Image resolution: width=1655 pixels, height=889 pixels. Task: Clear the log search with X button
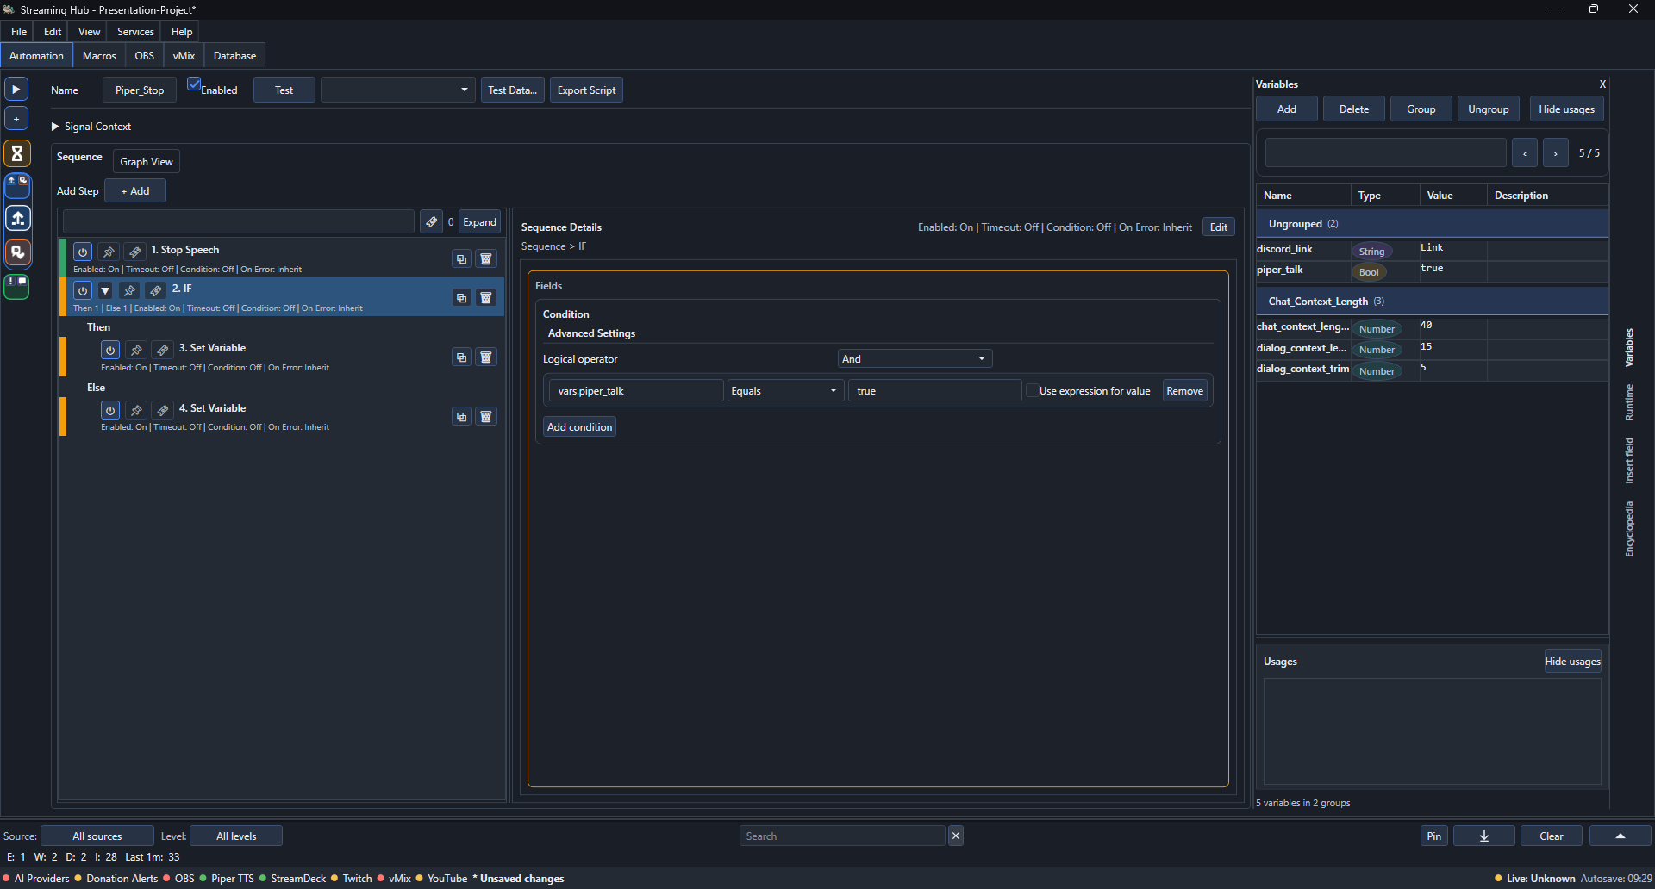956,836
